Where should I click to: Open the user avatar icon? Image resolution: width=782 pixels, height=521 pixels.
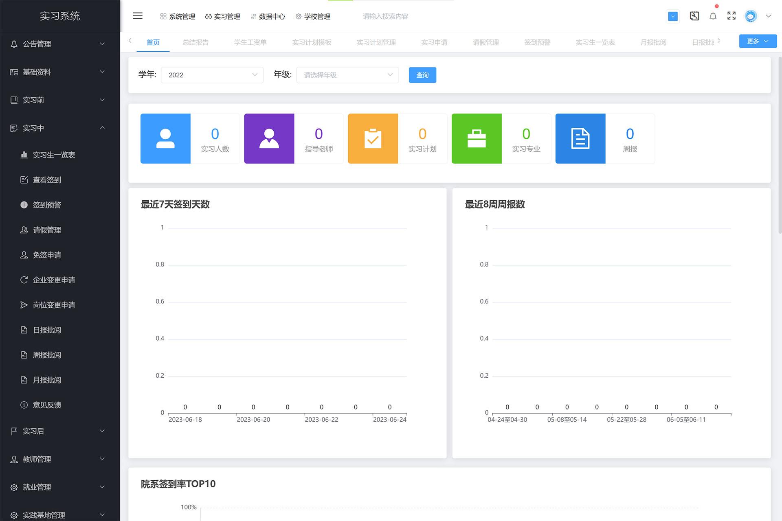(751, 16)
